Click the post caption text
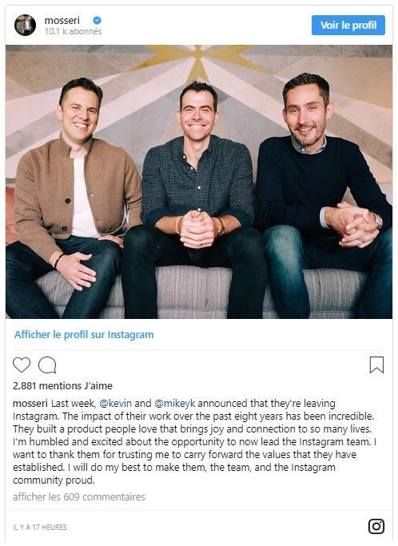Viewport: 398px width, 546px height. click(x=195, y=442)
